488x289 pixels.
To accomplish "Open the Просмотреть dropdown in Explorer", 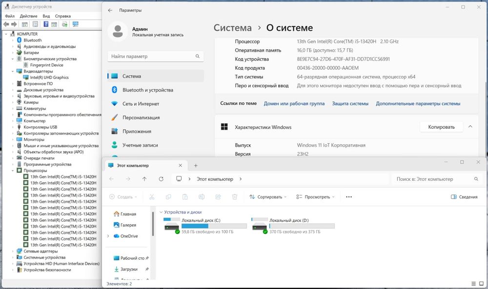I will point(315,197).
